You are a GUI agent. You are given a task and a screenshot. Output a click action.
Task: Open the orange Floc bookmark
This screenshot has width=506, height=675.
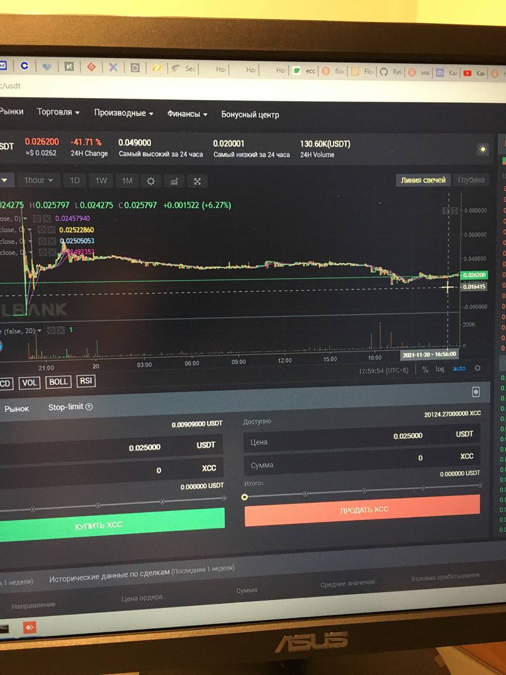363,71
